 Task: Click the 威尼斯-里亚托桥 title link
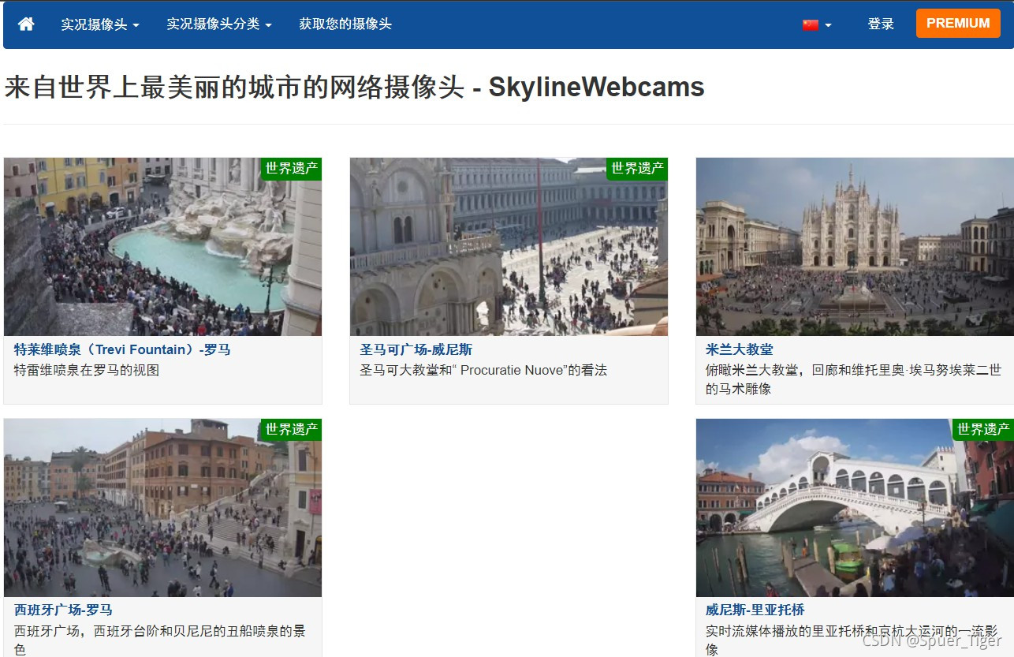pos(755,610)
